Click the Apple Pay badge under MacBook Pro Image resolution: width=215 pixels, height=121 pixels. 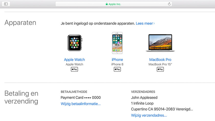160,69
